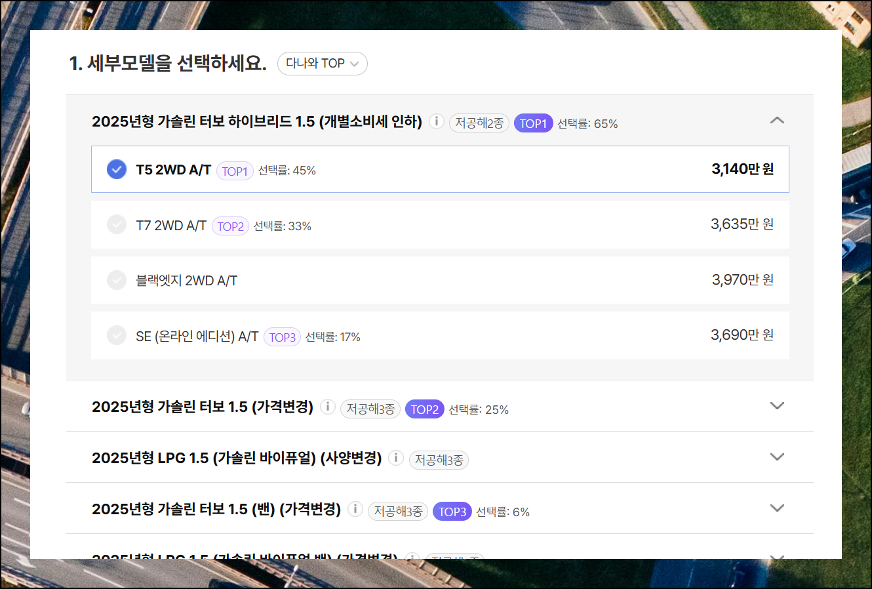Select the SE (온라인 에디션) A/T option
Screen dimensions: 872x589
click(x=440, y=336)
